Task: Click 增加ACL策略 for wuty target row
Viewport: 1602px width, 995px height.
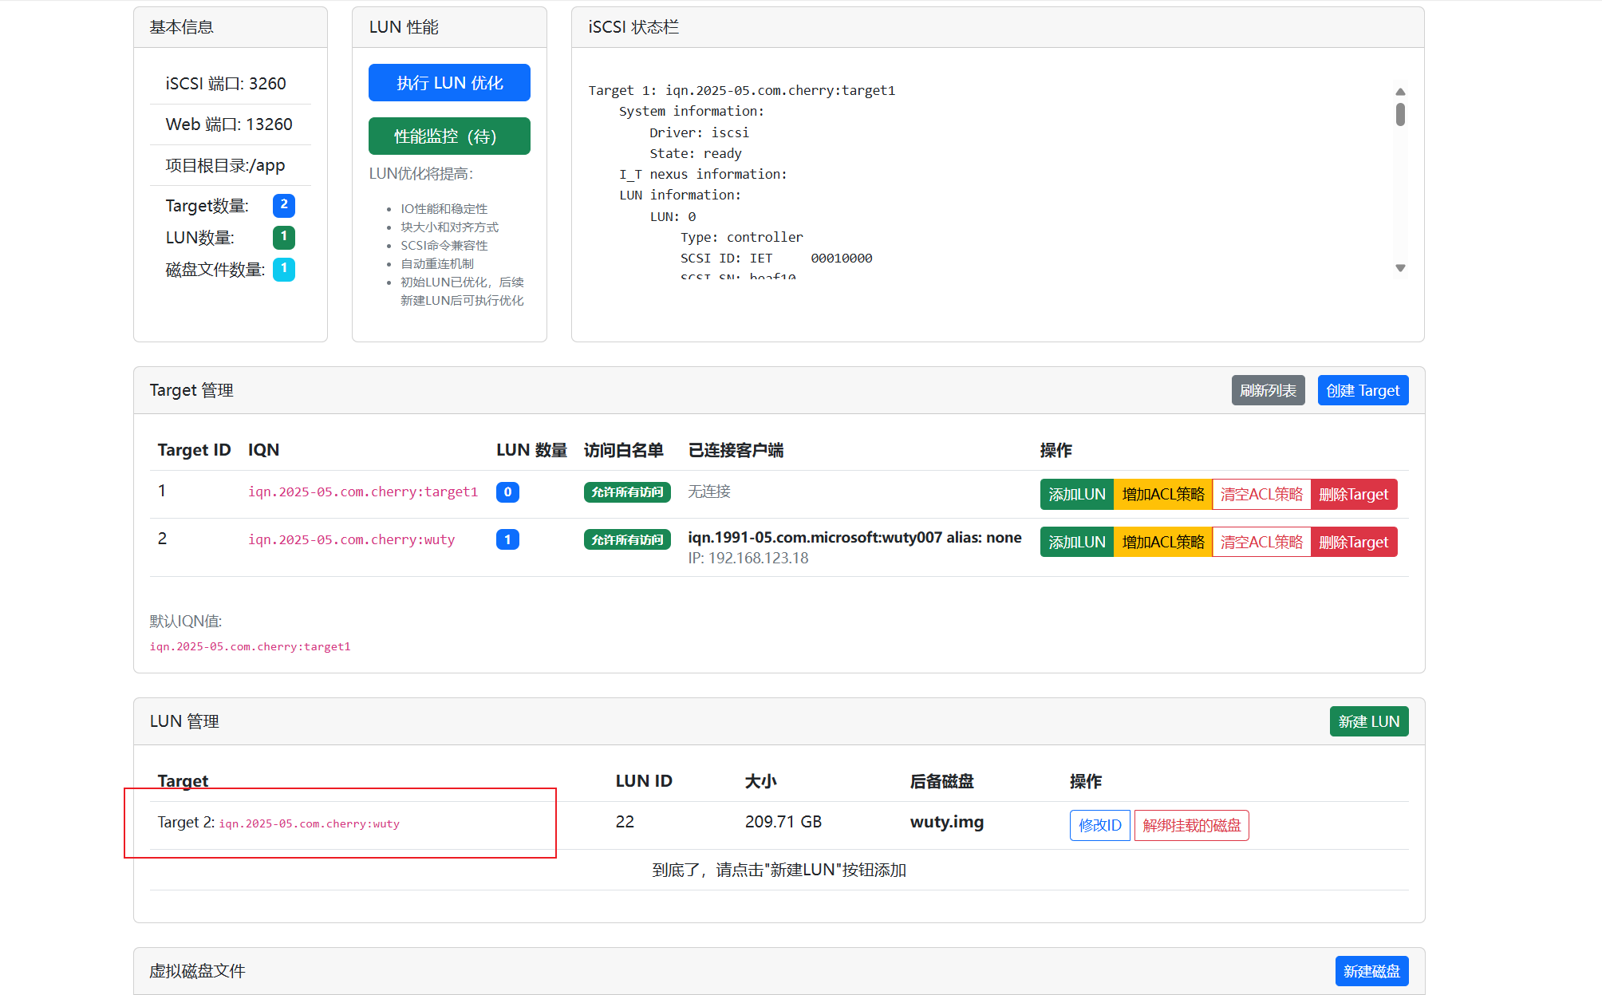Action: pyautogui.click(x=1162, y=542)
